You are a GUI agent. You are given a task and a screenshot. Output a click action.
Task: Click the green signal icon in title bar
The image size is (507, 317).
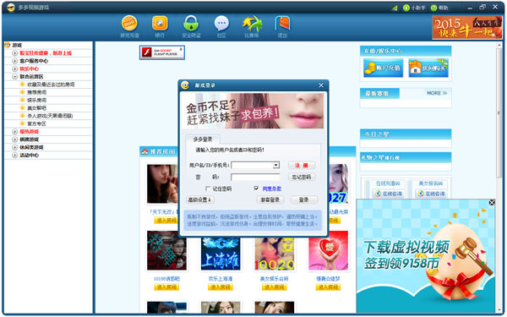[x=395, y=8]
